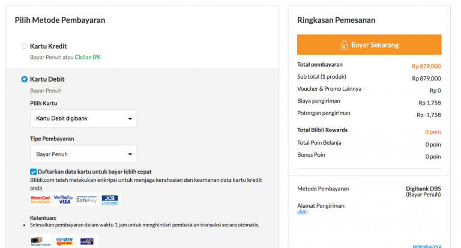Click the lock icon on Bayar Sekarang

[x=344, y=45]
